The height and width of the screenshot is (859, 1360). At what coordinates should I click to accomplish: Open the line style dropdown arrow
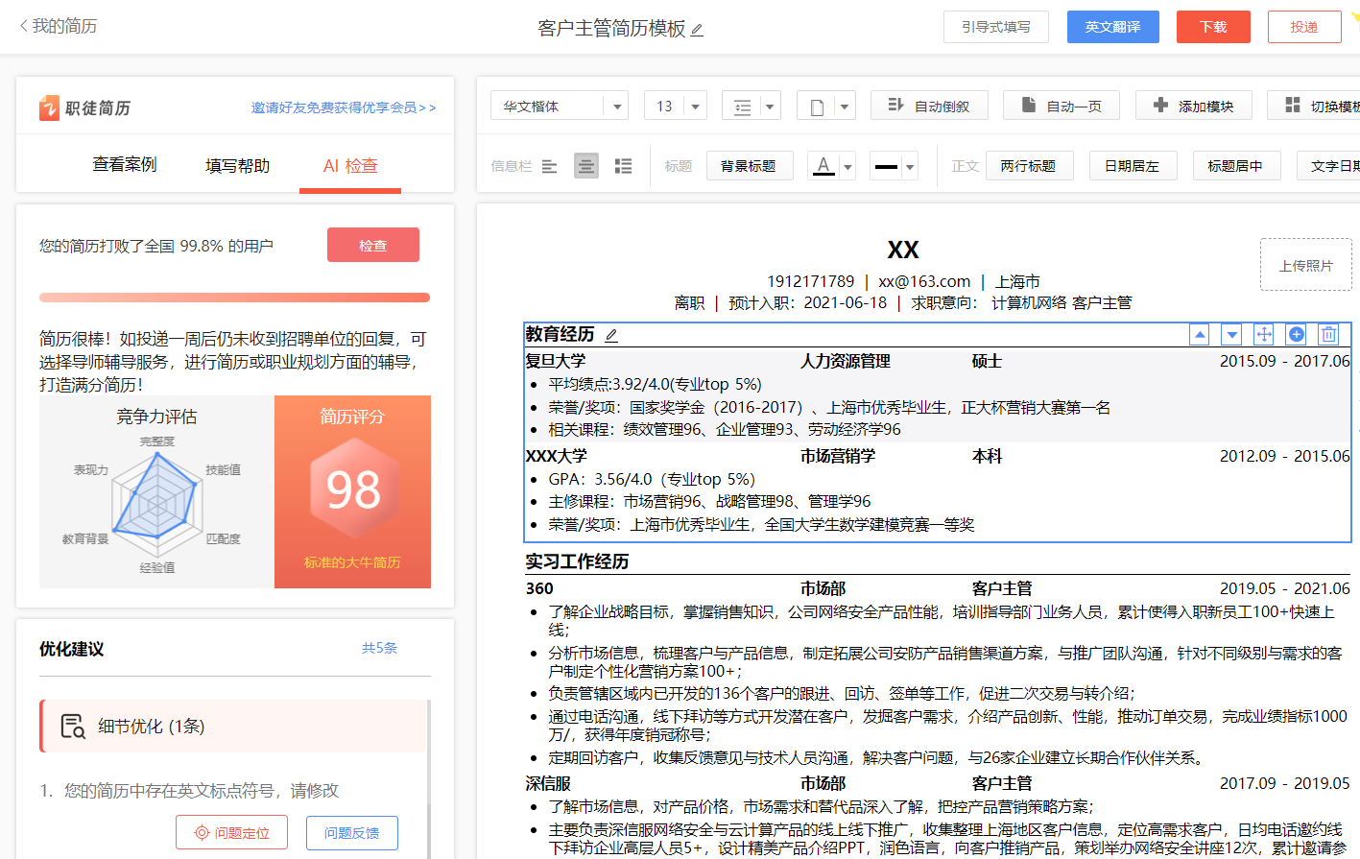[910, 166]
